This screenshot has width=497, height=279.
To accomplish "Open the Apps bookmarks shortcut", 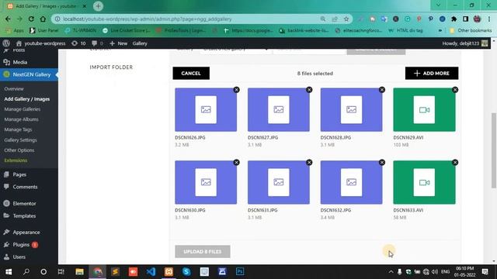I will pos(15,30).
